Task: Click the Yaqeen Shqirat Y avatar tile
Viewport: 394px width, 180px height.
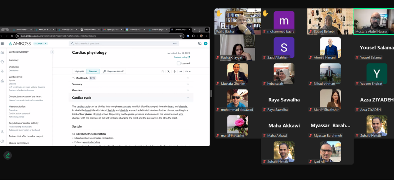Action: (376, 74)
